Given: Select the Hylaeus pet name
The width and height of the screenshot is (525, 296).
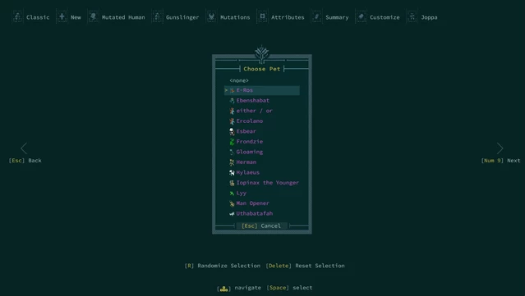Looking at the screenshot, I should pyautogui.click(x=248, y=172).
